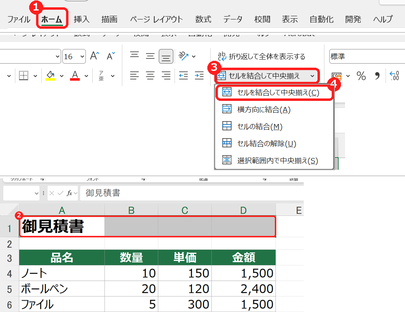Screen dimensions: 405x312
Task: Center text horizontally
Action: pyautogui.click(x=150, y=75)
